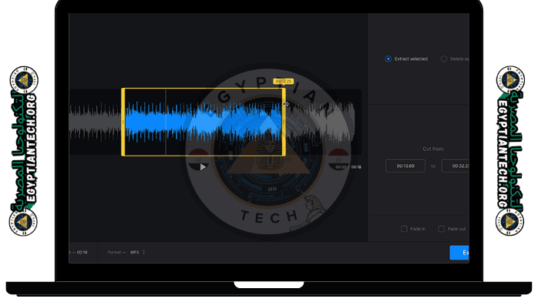This screenshot has height=302, width=538.
Task: Select the Delete selected radio option
Action: tap(444, 59)
